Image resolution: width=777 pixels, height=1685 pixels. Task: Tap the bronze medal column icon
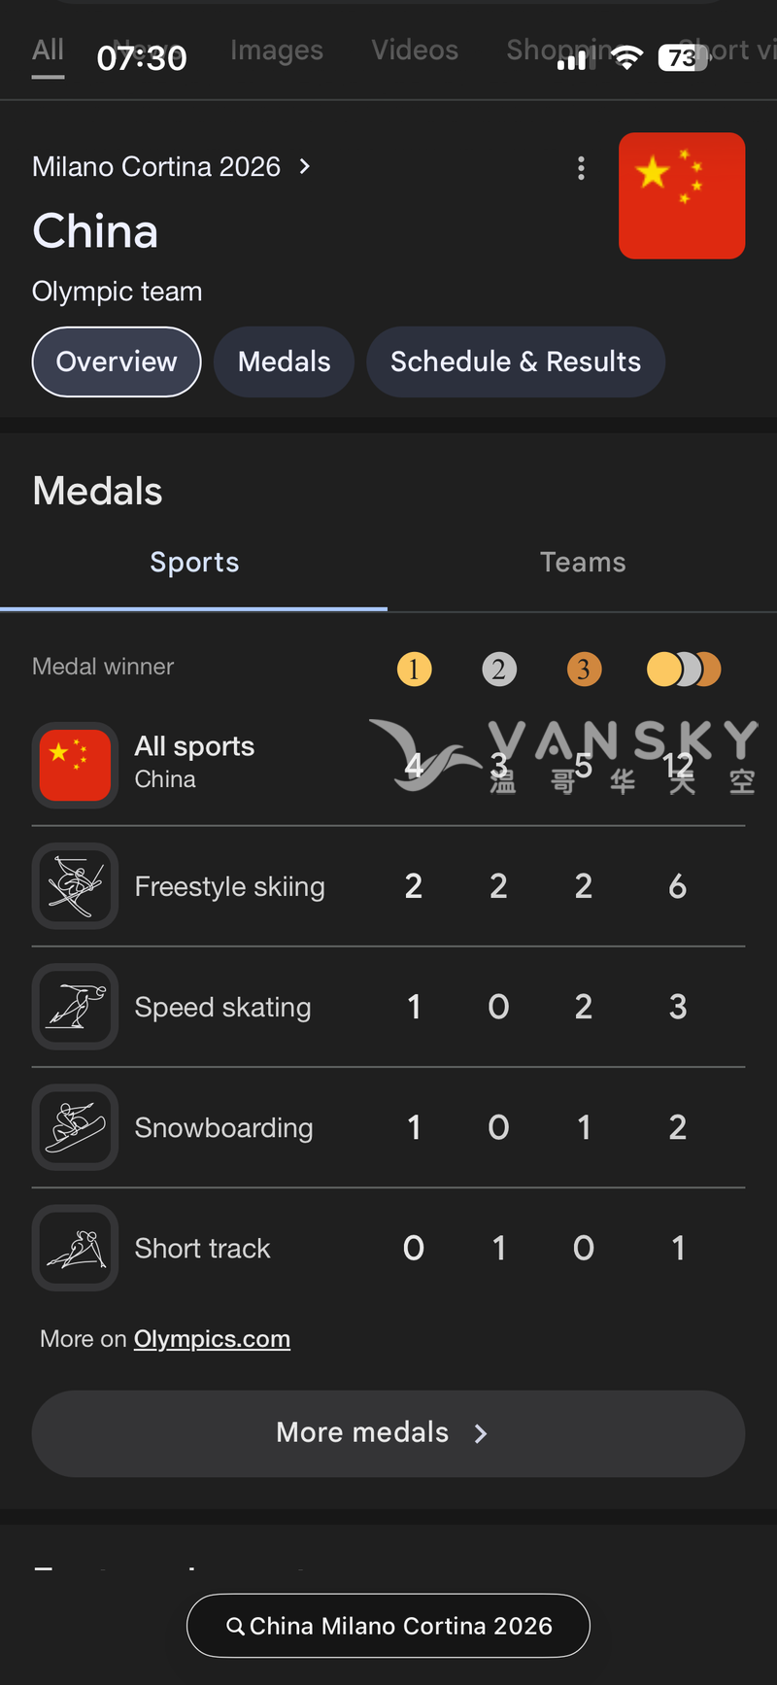click(x=584, y=669)
